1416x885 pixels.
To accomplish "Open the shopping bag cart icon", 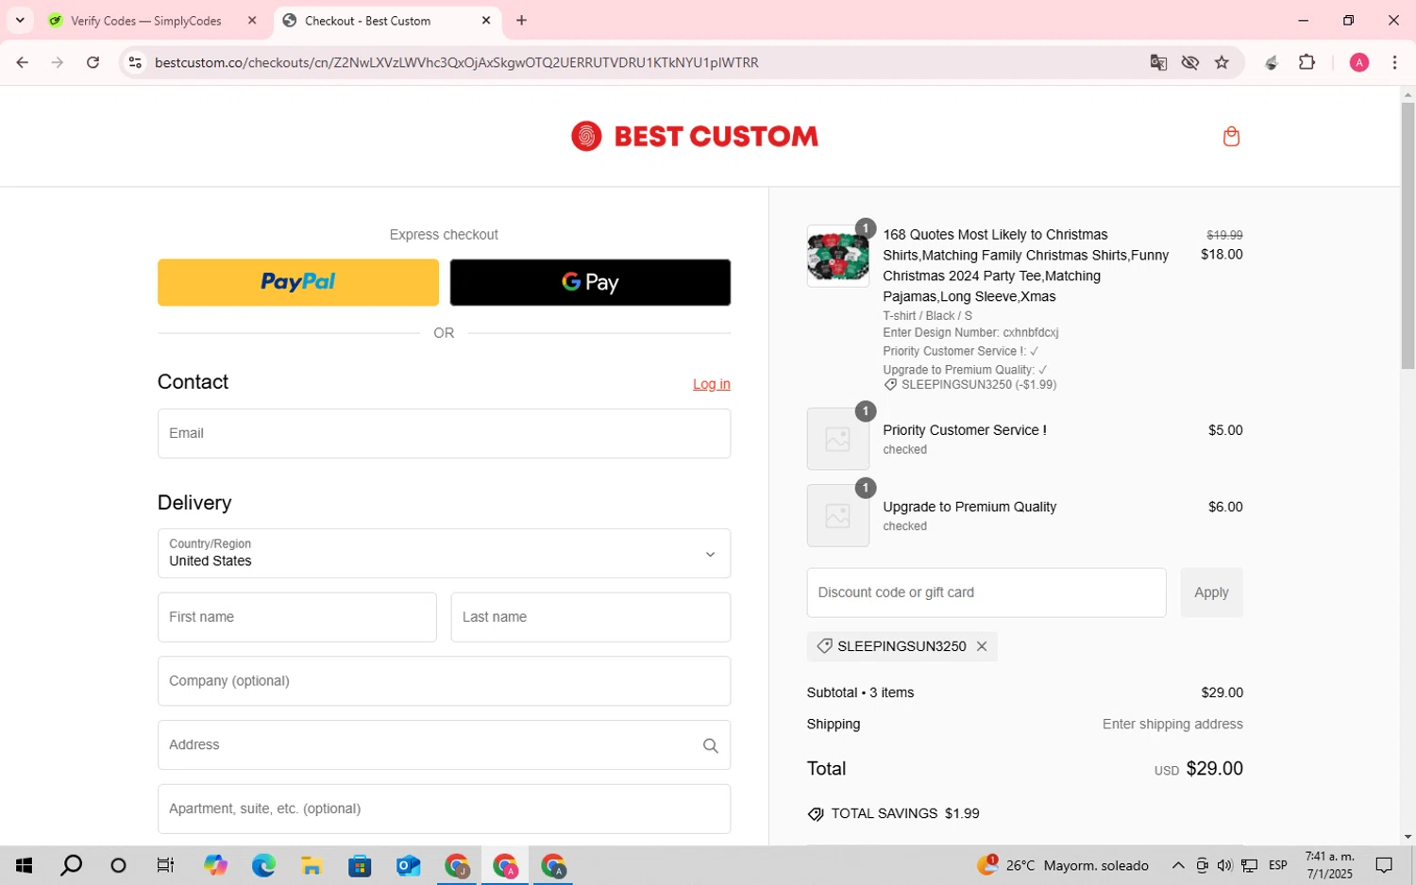I will point(1231,137).
